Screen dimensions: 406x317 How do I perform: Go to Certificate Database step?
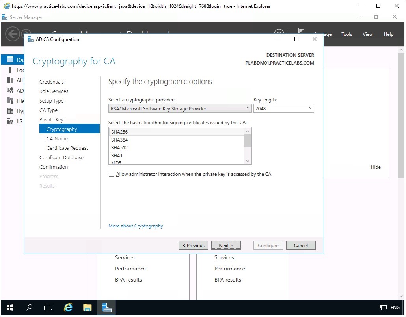pos(61,157)
